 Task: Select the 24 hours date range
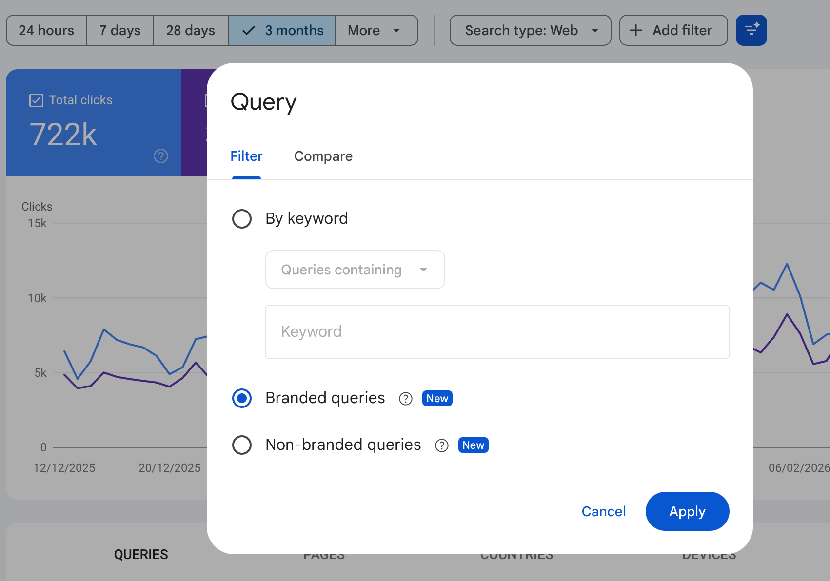tap(46, 30)
